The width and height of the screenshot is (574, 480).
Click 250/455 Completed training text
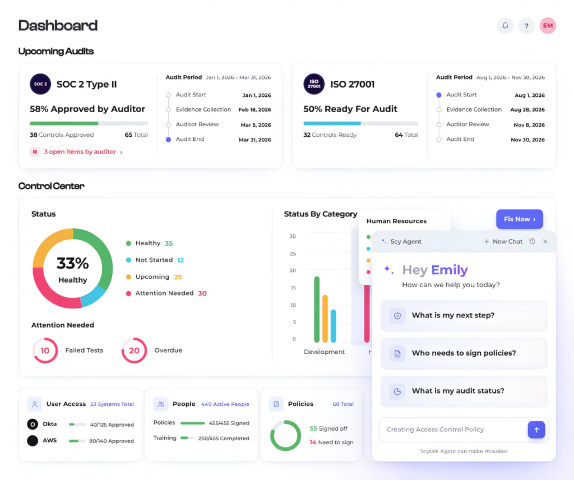[224, 439]
